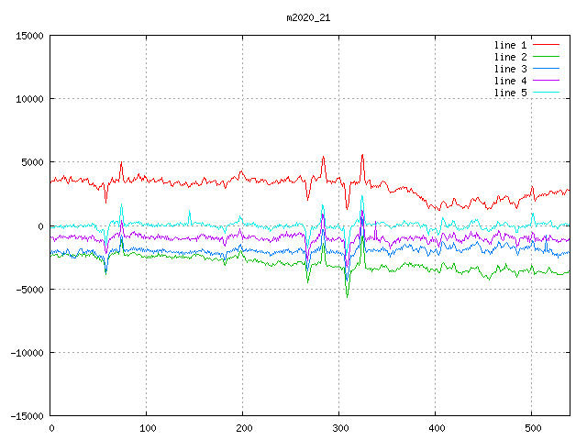The width and height of the screenshot is (587, 440).
Task: Click the green line 2 legend sample
Action: tap(546, 57)
